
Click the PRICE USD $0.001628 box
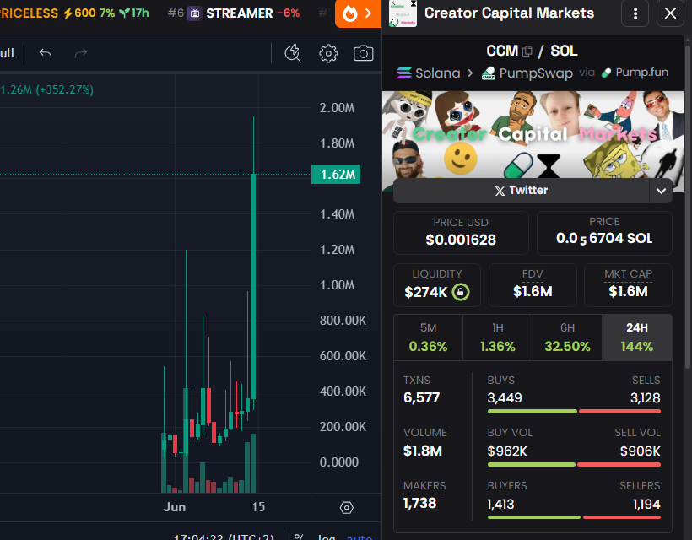pyautogui.click(x=461, y=233)
